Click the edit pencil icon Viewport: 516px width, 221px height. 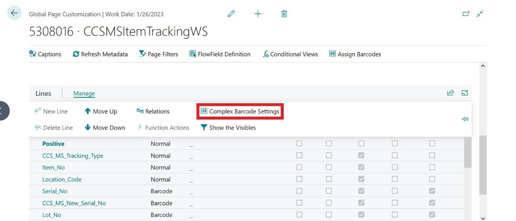[231, 14]
